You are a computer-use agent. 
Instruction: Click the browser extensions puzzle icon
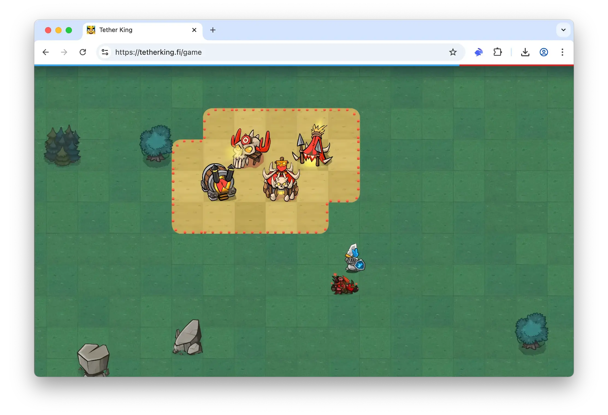point(497,52)
